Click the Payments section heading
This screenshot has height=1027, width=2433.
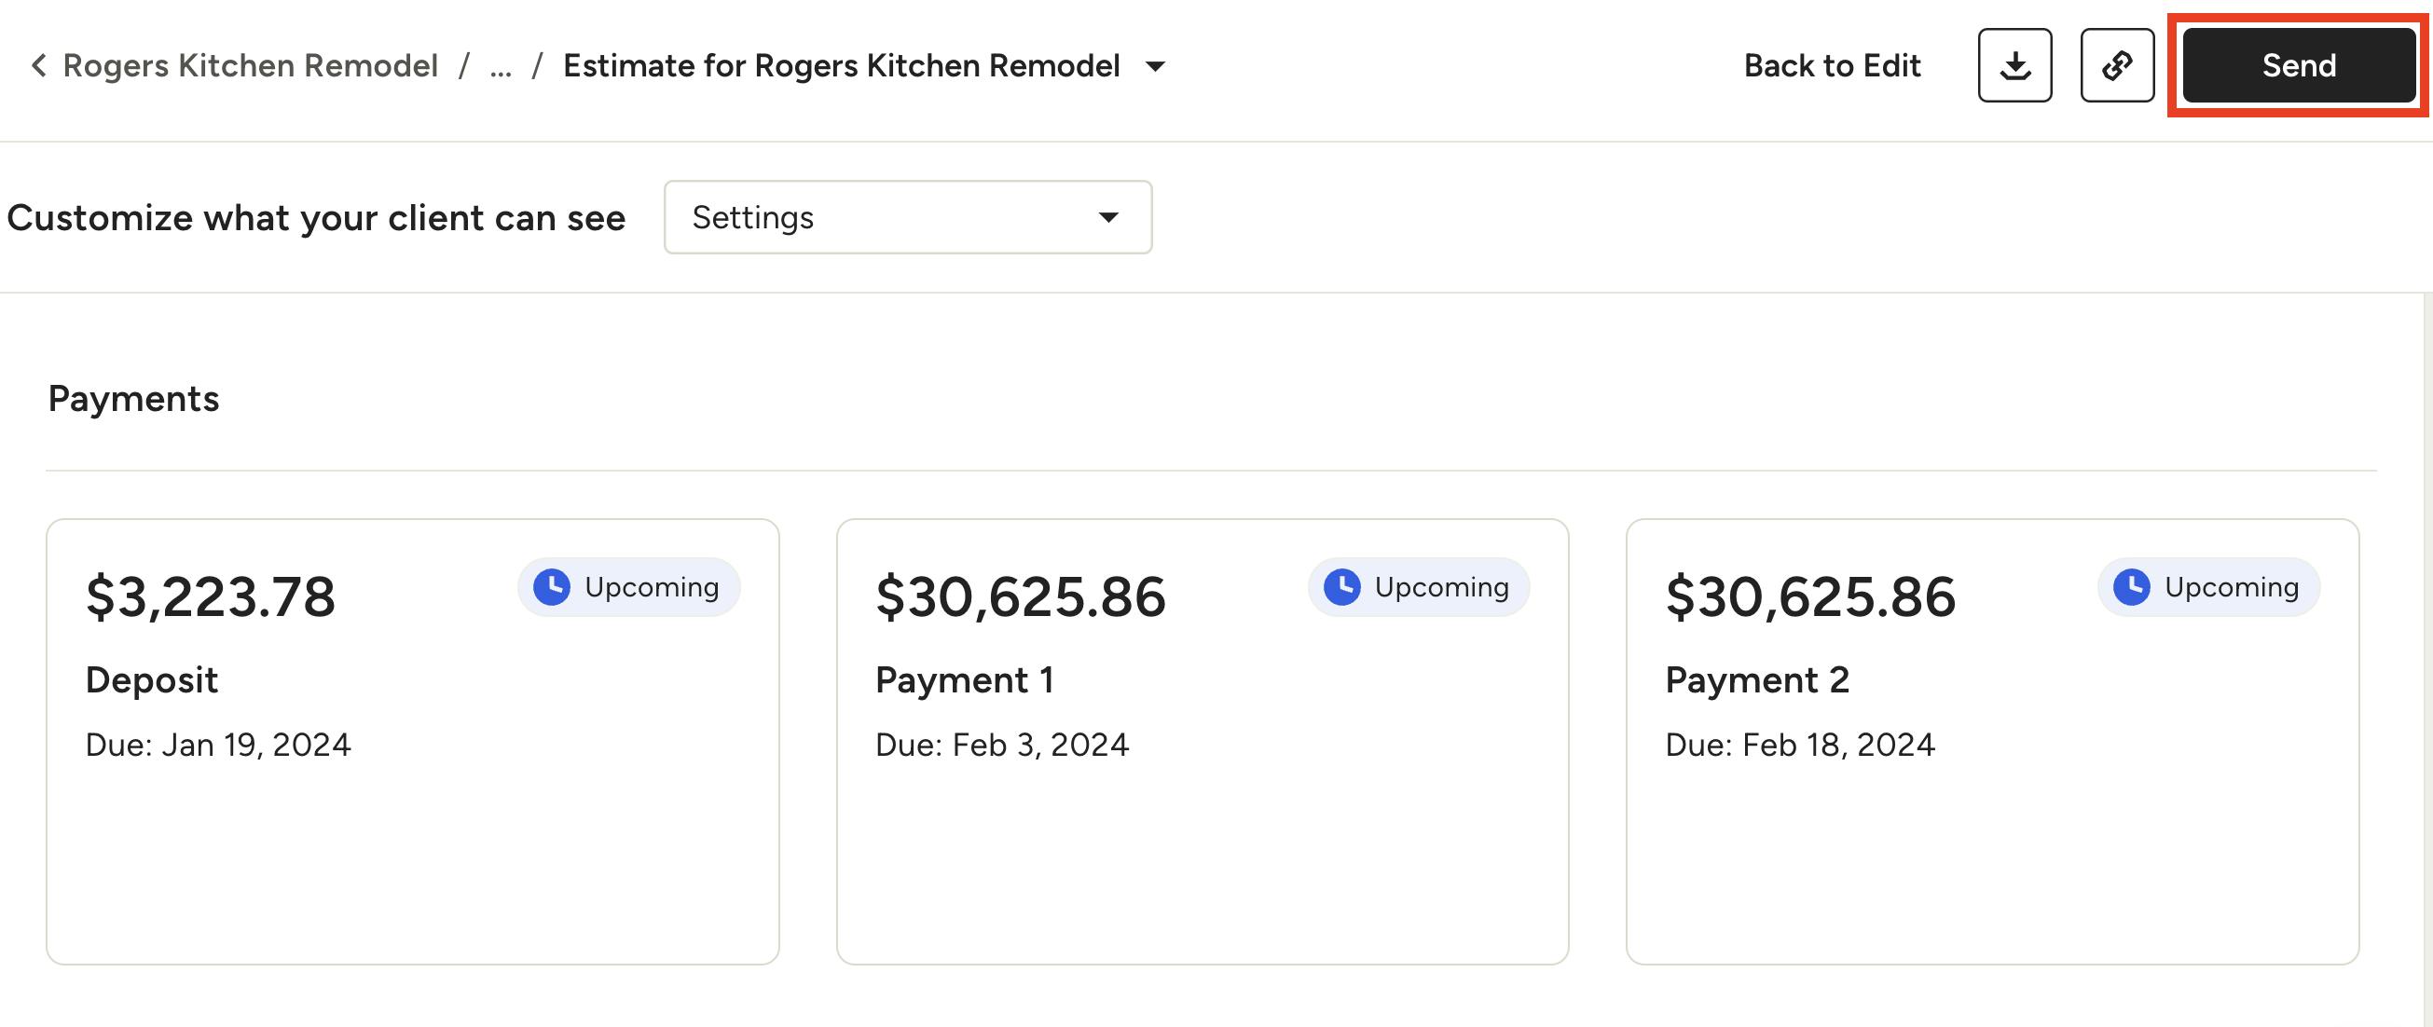[x=133, y=399]
